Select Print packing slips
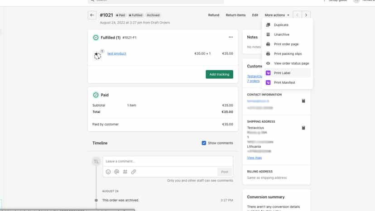 (x=287, y=53)
